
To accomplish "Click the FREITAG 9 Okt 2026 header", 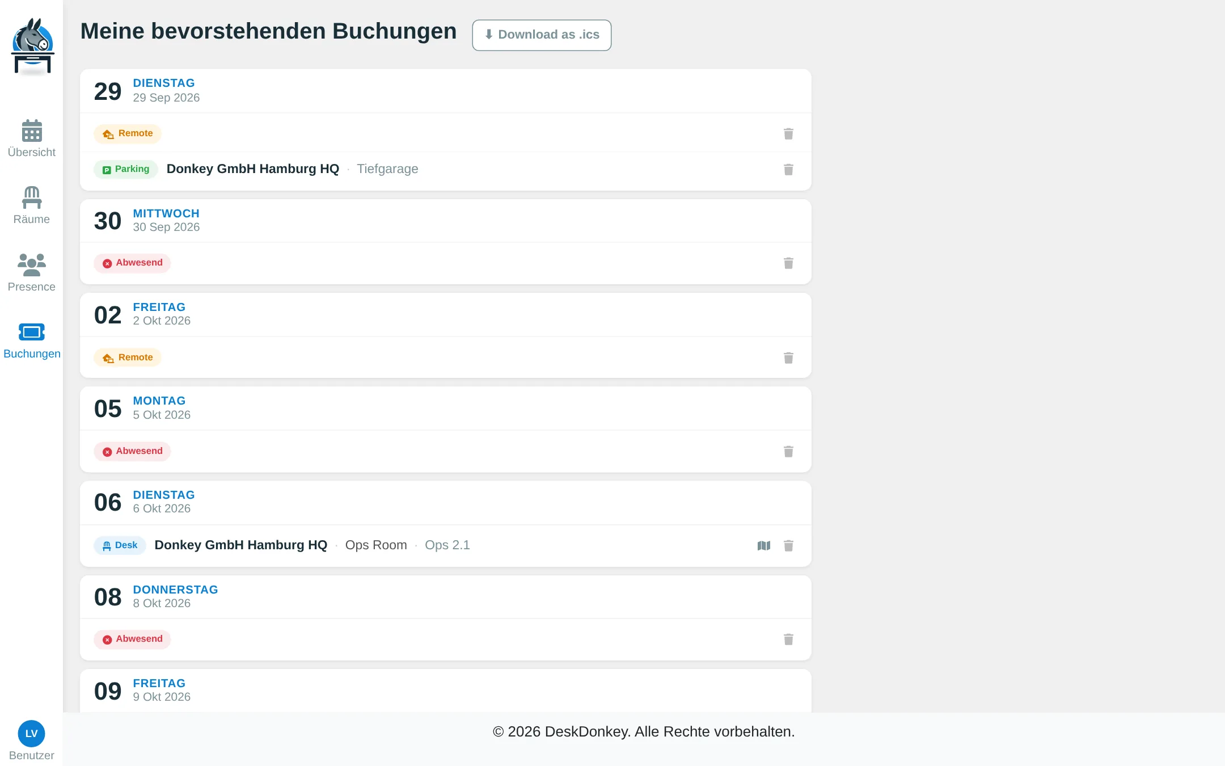I will (x=446, y=691).
